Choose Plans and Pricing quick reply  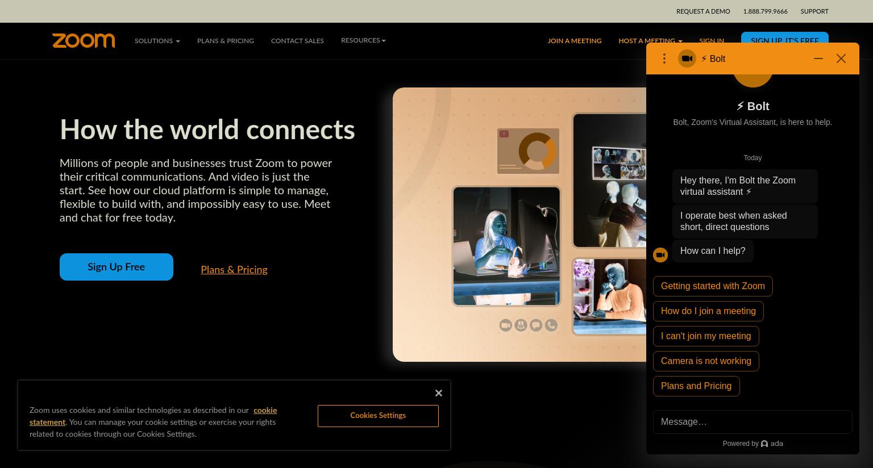coord(696,386)
